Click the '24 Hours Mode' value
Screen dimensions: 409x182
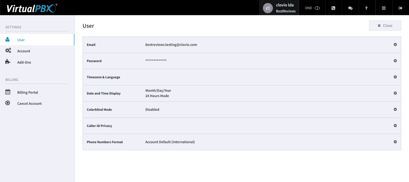[x=157, y=96]
